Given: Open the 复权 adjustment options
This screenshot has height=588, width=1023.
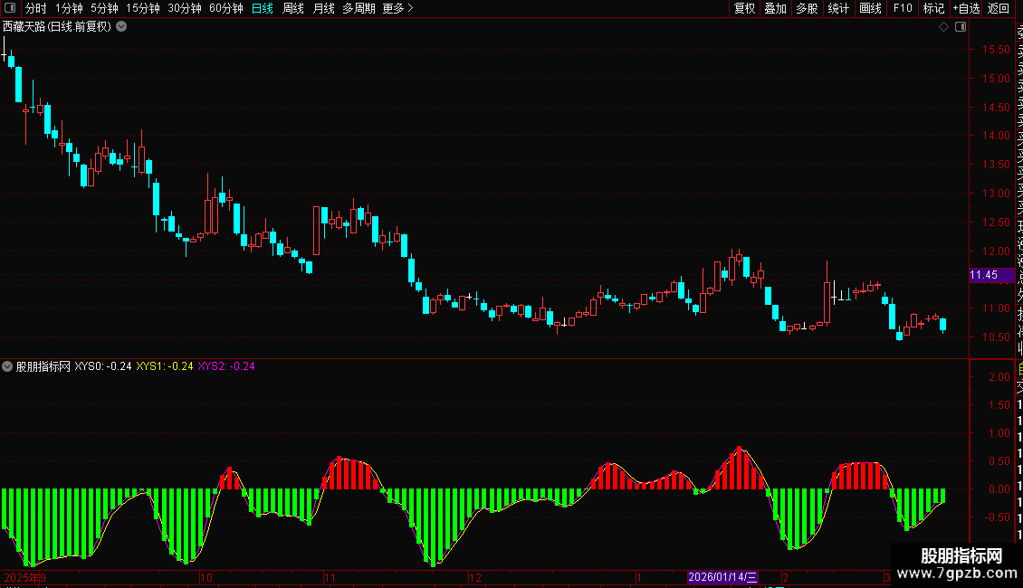Looking at the screenshot, I should (x=744, y=8).
